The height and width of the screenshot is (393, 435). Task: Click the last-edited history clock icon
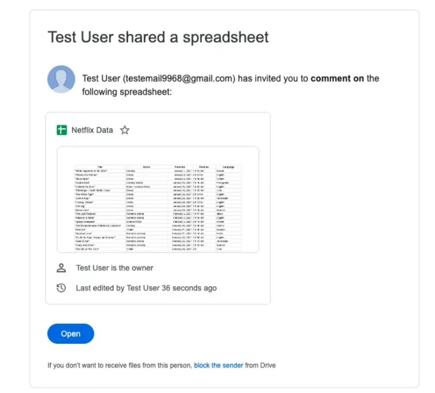[x=61, y=288]
